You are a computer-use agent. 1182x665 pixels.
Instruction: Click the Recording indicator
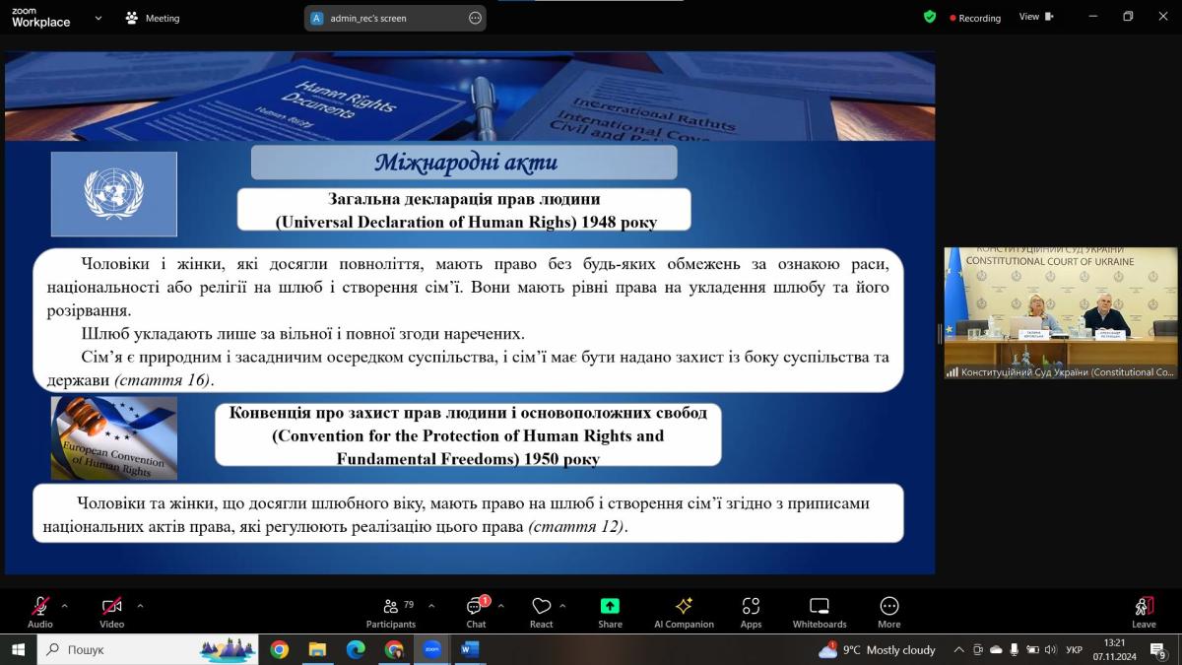pos(975,18)
